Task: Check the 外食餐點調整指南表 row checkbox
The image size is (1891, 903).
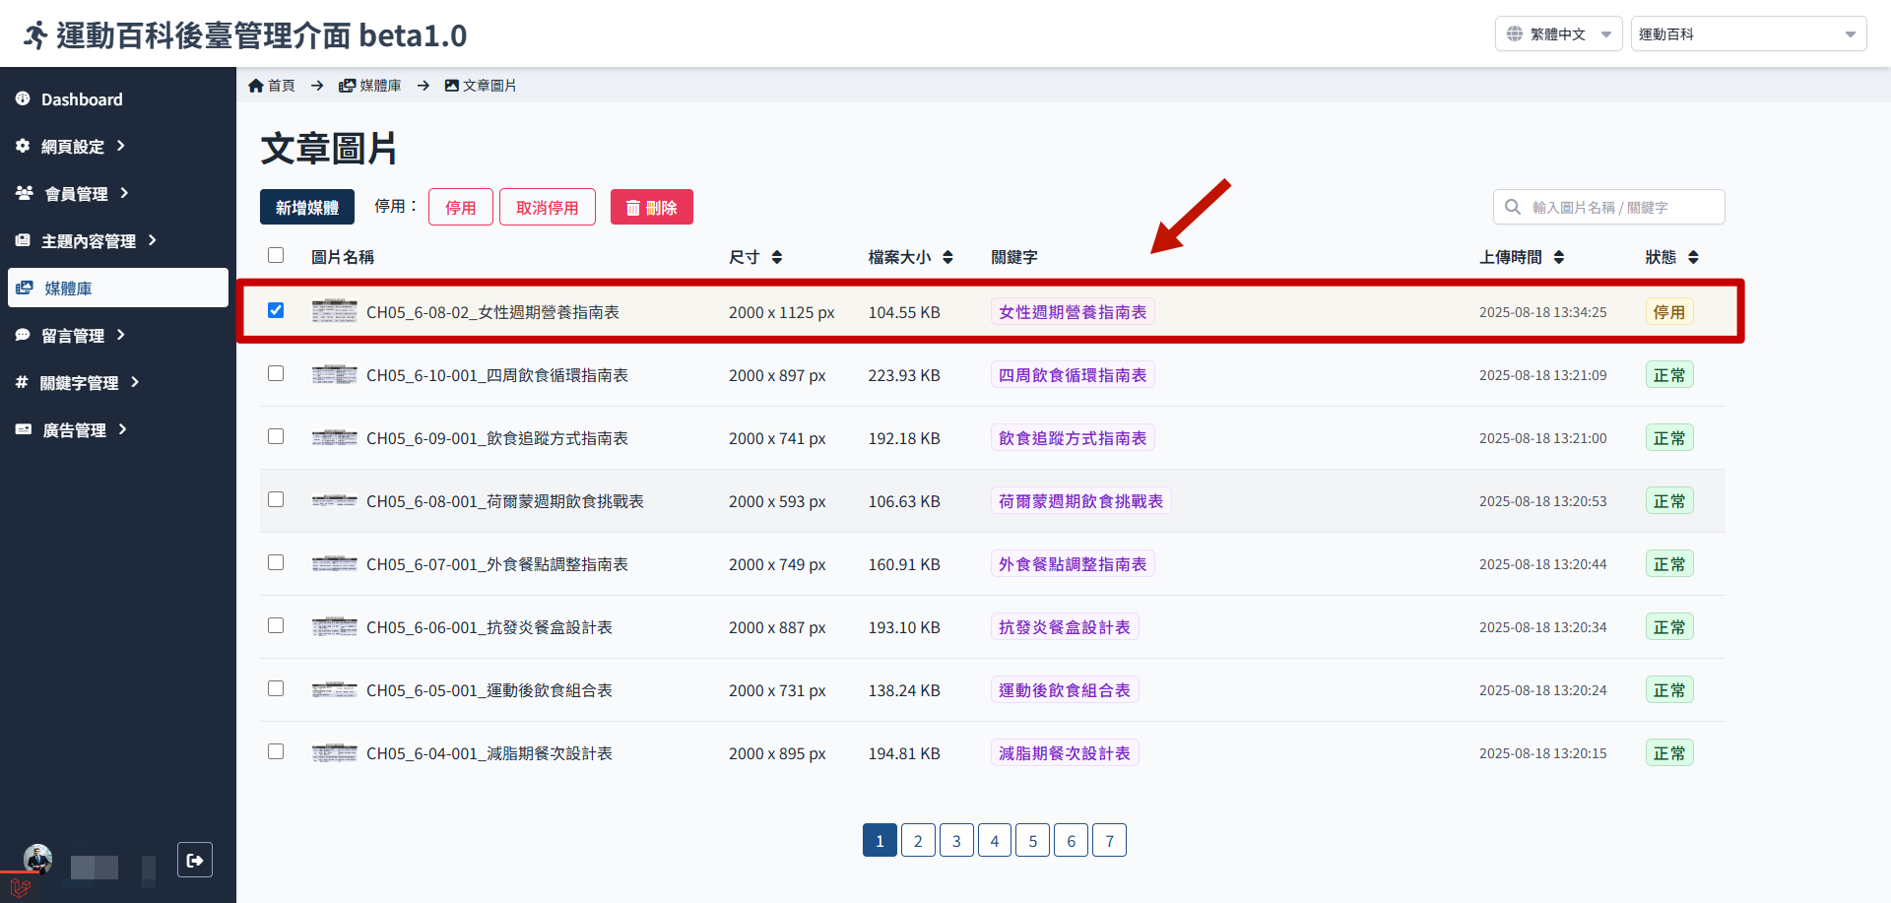Action: tap(276, 562)
